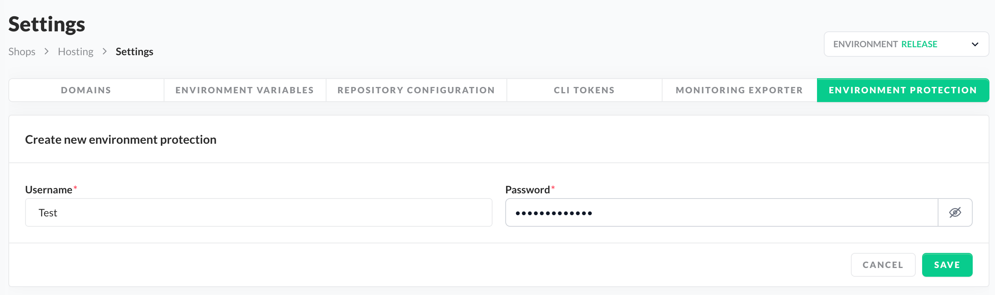Image resolution: width=995 pixels, height=295 pixels.
Task: Focus the Username input field
Action: click(259, 212)
